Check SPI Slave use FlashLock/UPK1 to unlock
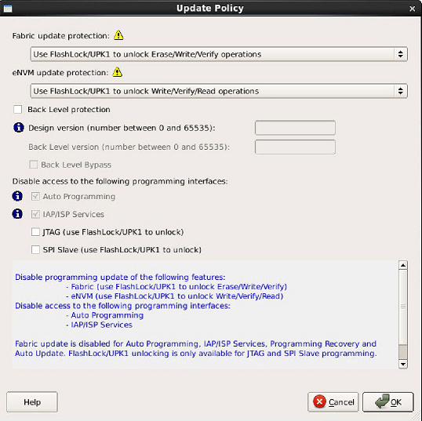Screen dimensions: 422x421 pos(35,249)
